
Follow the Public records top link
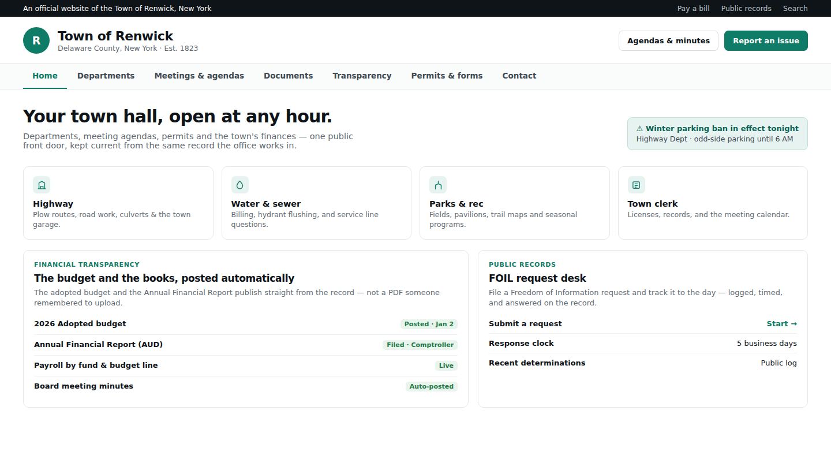tap(746, 9)
